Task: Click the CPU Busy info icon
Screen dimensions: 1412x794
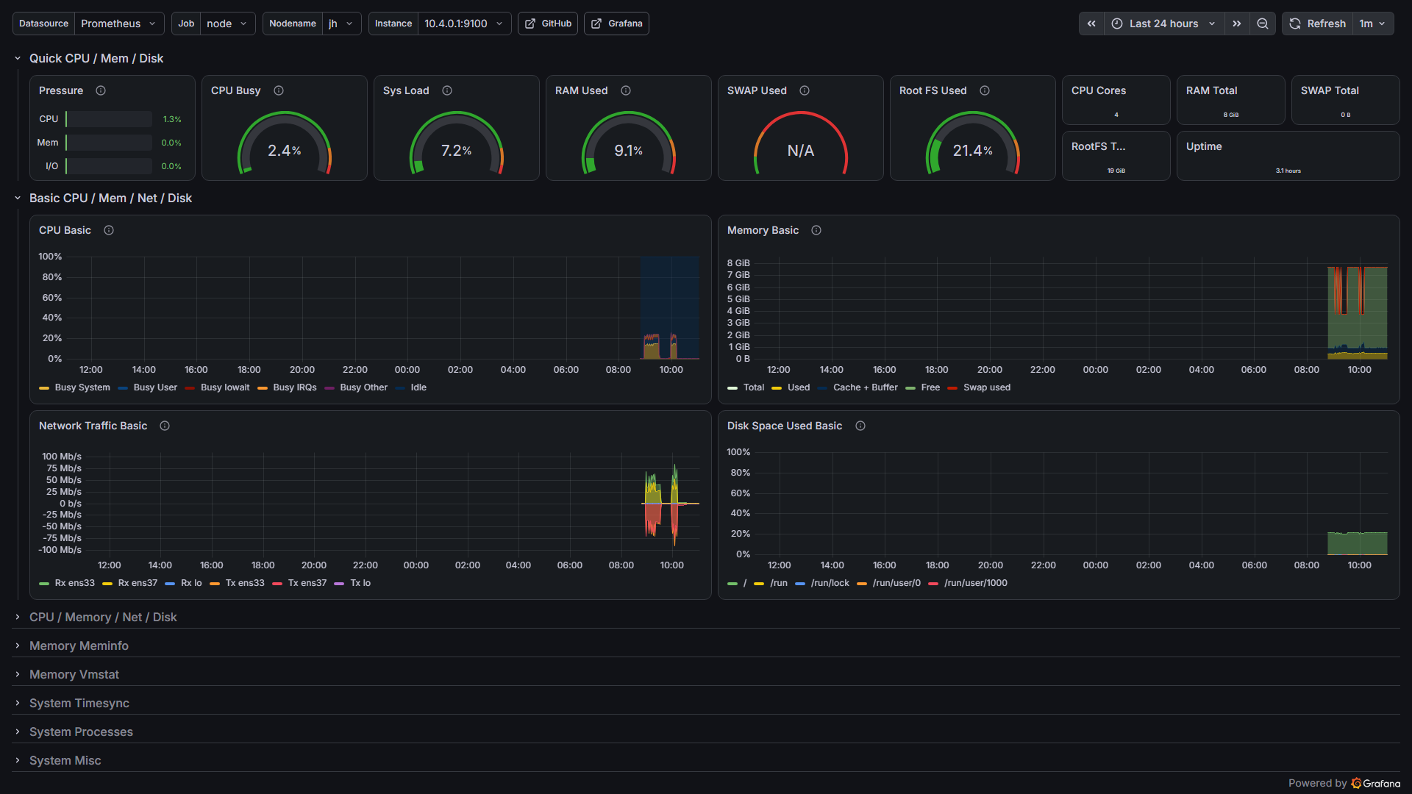Action: [279, 90]
